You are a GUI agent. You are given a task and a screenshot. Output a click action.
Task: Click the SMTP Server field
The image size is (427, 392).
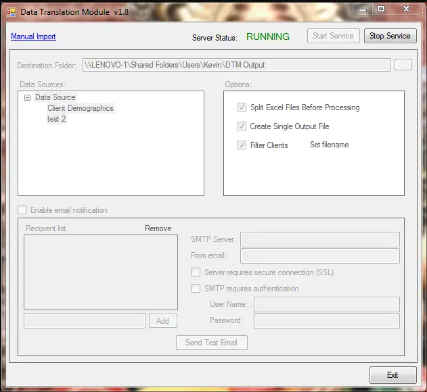coord(320,239)
